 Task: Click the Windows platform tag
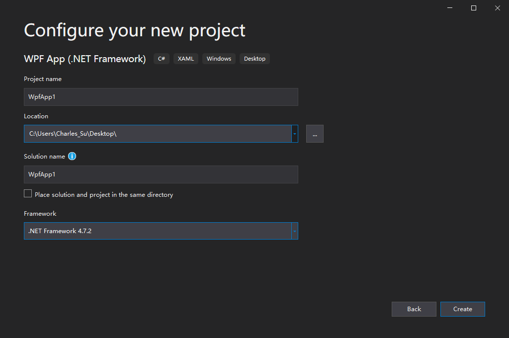[219, 59]
